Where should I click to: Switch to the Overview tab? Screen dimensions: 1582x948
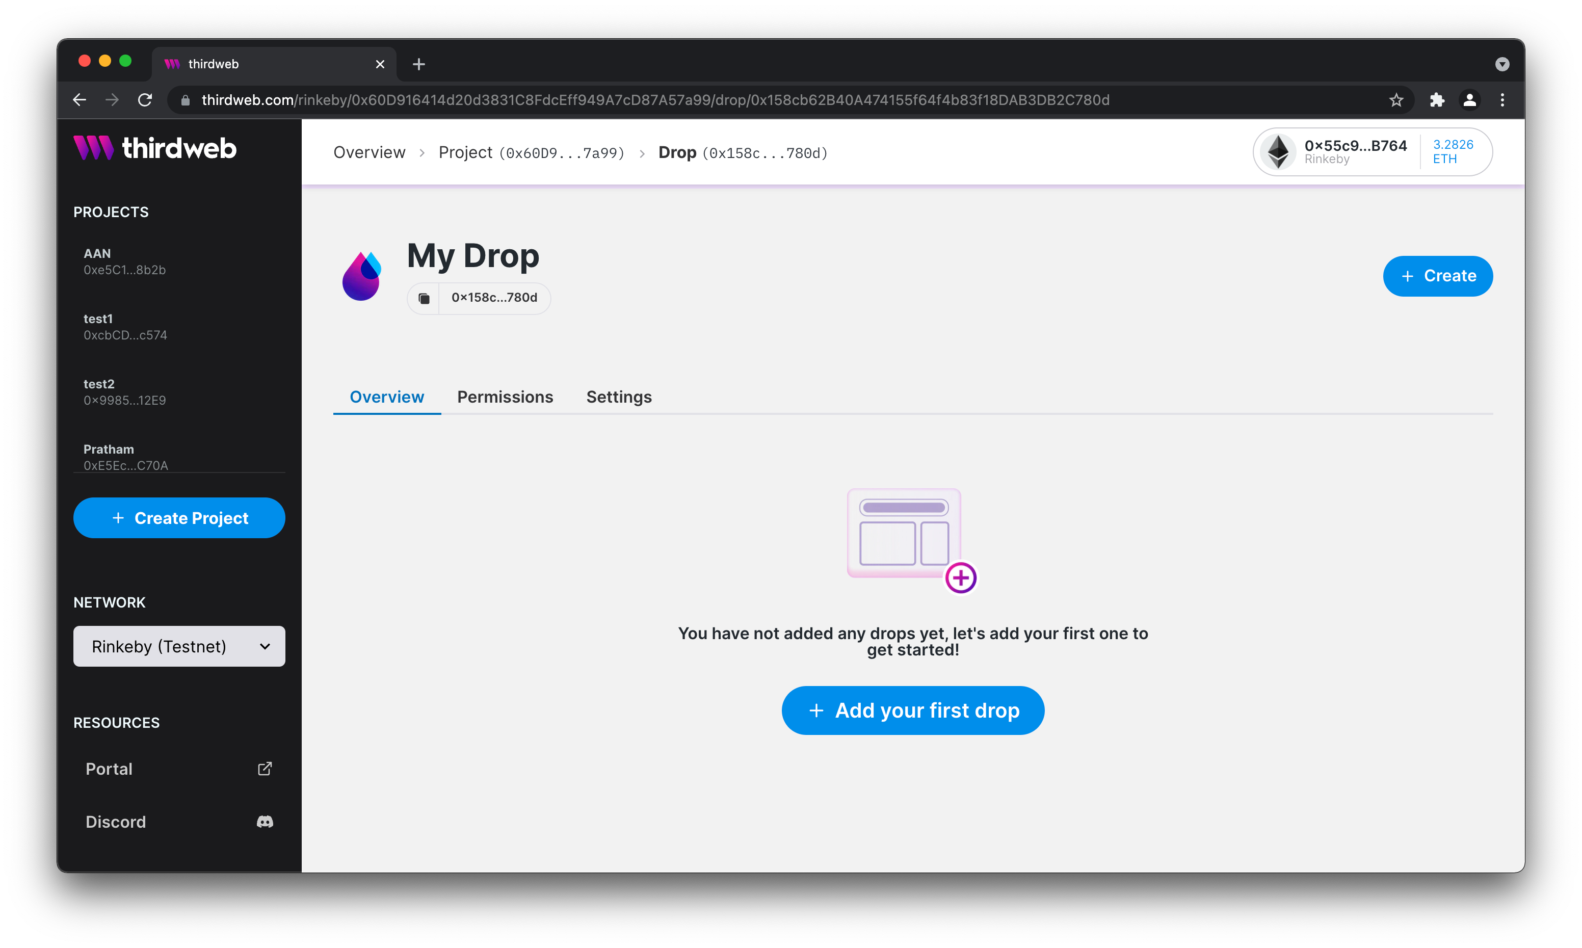[x=387, y=397]
